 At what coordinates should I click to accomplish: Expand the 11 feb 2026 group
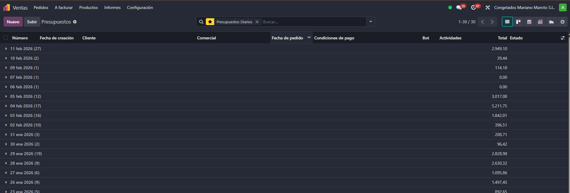click(25, 49)
